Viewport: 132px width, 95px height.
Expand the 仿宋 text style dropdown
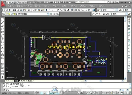116,10
